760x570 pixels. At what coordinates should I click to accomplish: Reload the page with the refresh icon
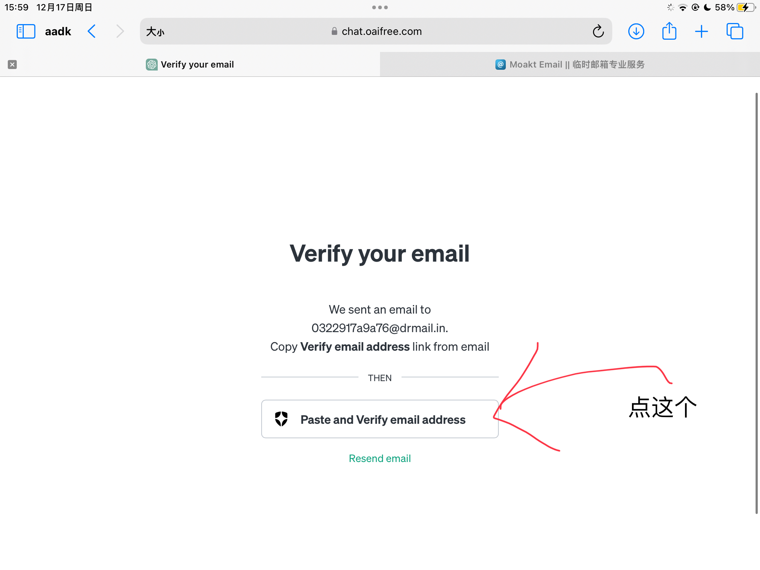[x=598, y=31]
